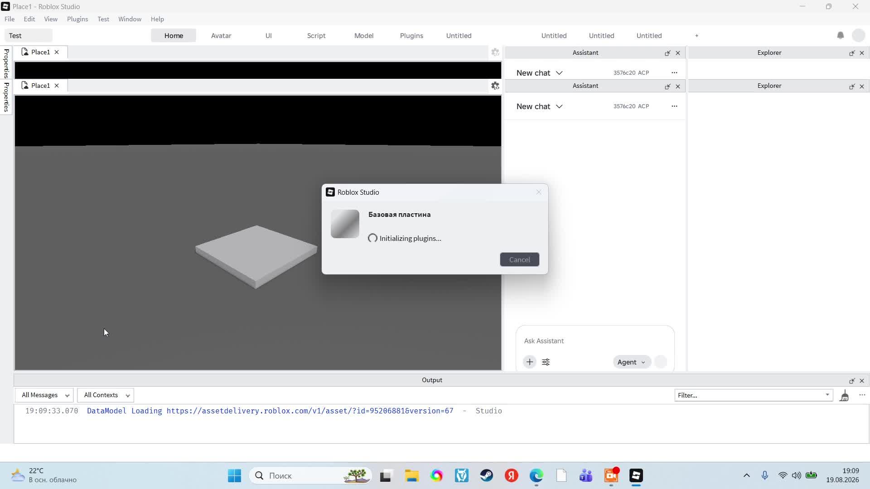Open the user account avatar

[859, 35]
